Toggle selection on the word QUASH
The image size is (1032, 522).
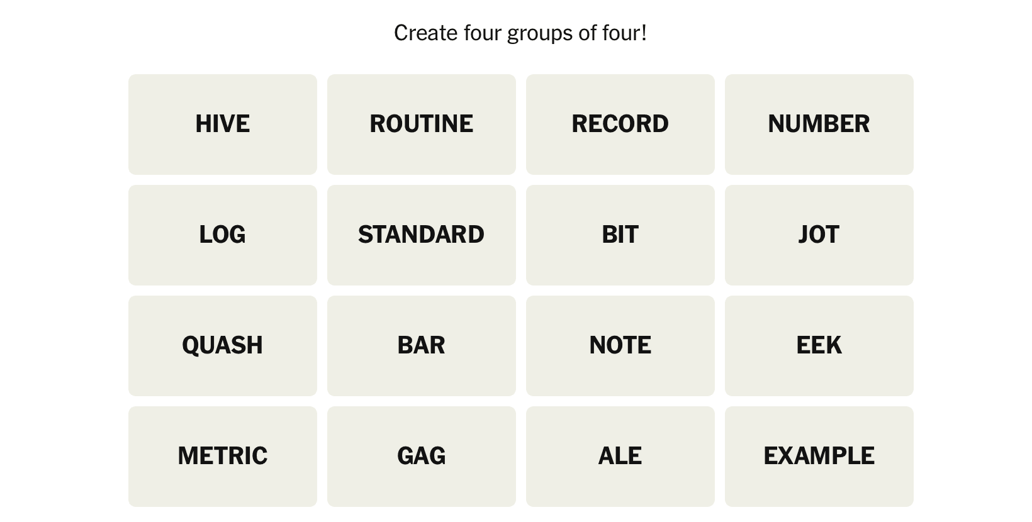(x=222, y=345)
